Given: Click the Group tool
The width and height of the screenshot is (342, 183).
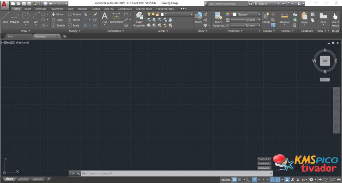Looking at the screenshot, I should click(266, 18).
